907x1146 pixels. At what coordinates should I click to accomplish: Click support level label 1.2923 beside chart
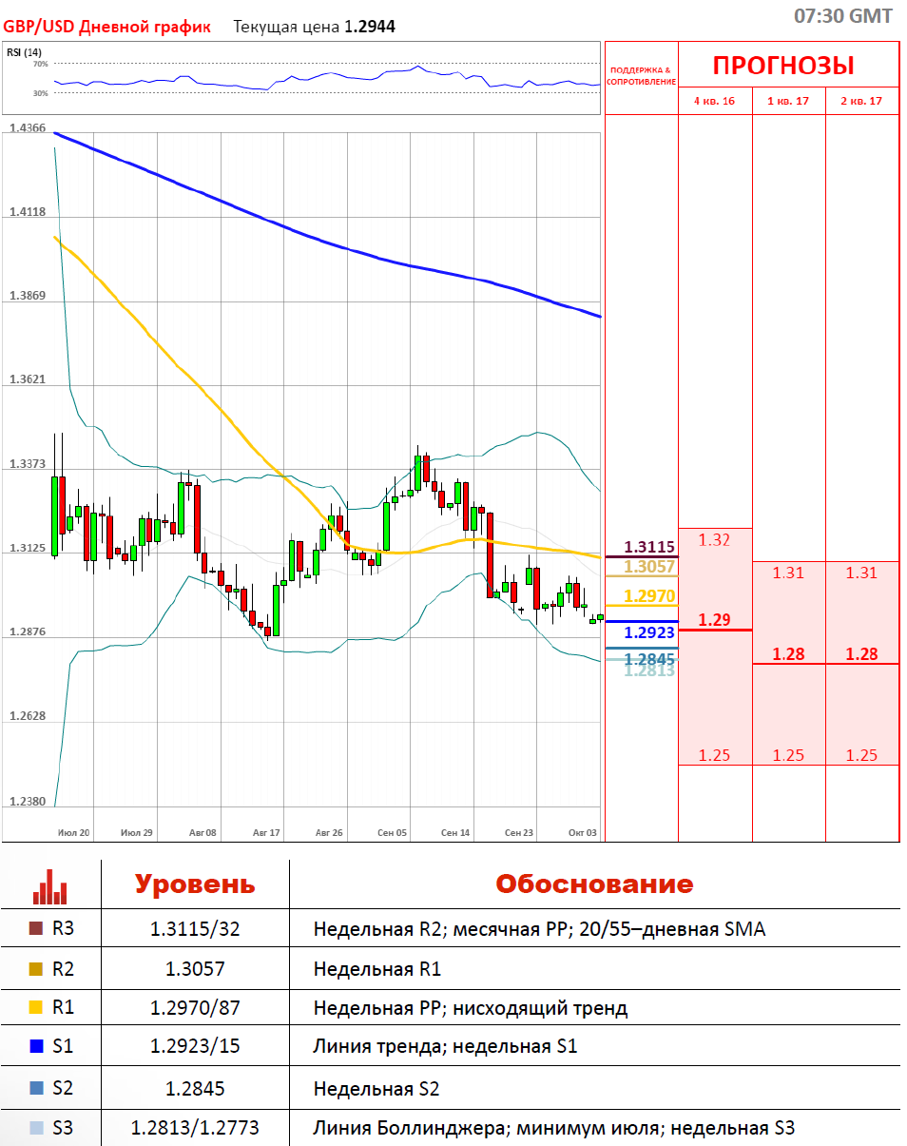click(x=648, y=632)
